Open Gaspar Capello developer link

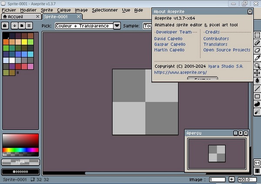(170, 44)
